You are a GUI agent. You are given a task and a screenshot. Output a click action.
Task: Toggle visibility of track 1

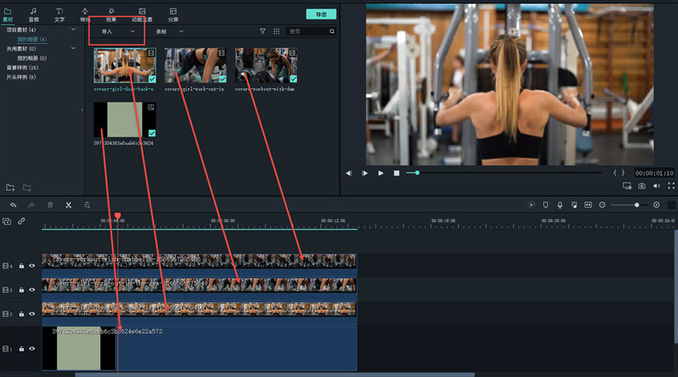(x=33, y=349)
